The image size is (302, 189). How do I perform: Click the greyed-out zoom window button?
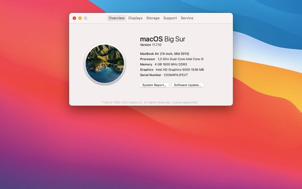pyautogui.click(x=86, y=18)
